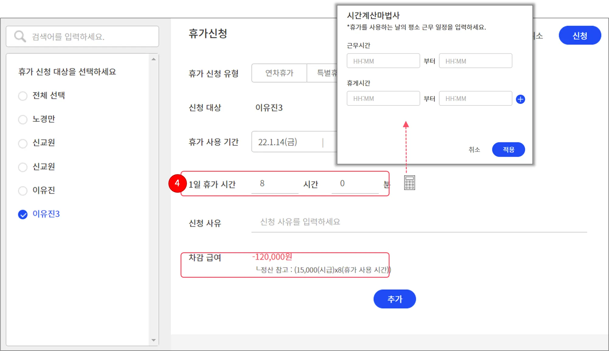Select the 노경만 radio option
Viewport: 609px width, 351px height.
point(23,119)
